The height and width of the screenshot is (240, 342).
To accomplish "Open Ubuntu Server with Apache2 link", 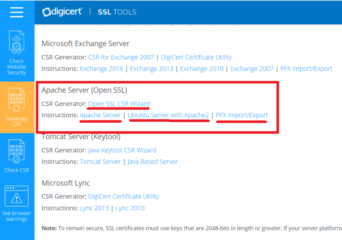I will (x=168, y=115).
